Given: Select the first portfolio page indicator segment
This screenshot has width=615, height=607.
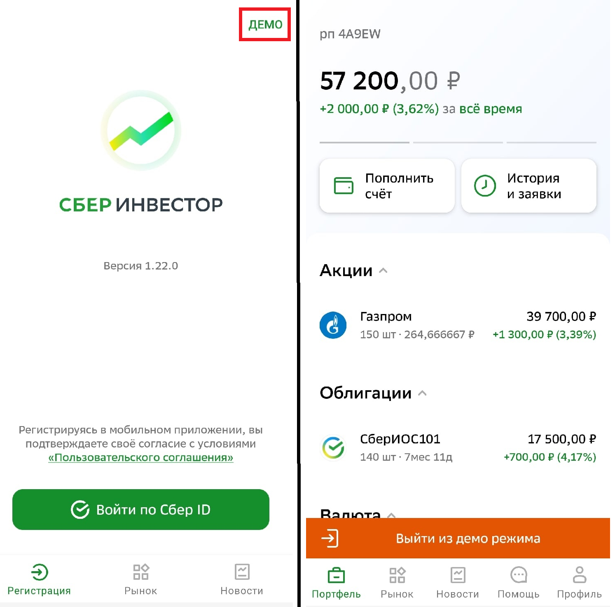Looking at the screenshot, I should [x=364, y=143].
